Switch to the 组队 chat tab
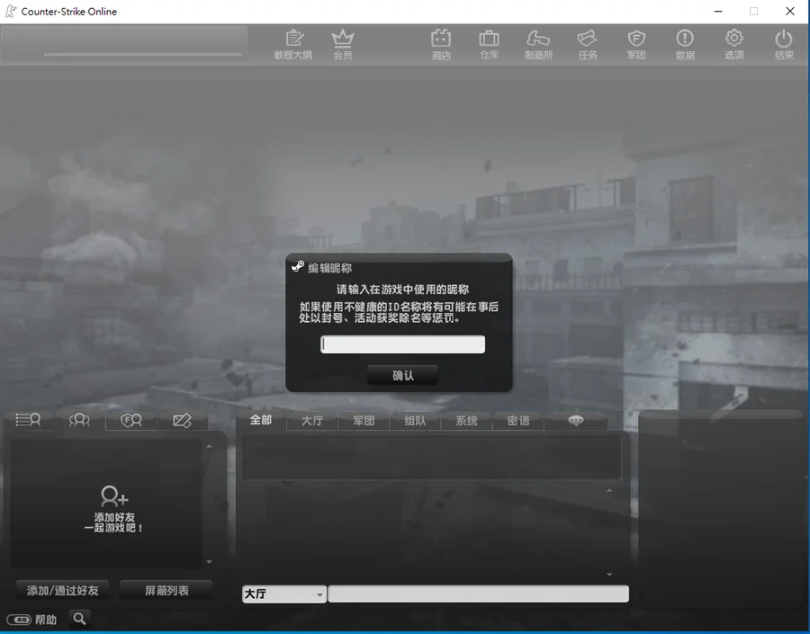Screen dimensions: 810x634 [415, 421]
